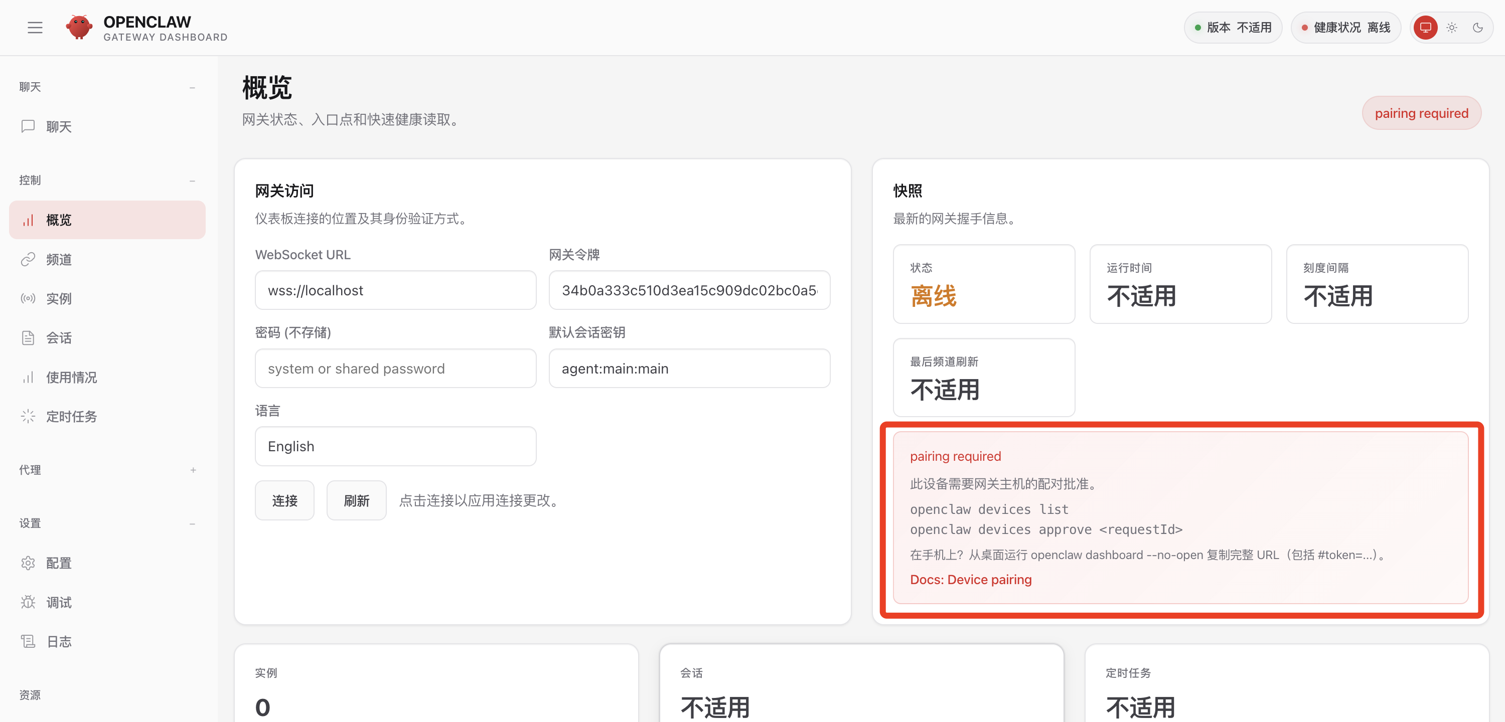Open the 频道 channels link icon
The width and height of the screenshot is (1505, 722).
[28, 259]
